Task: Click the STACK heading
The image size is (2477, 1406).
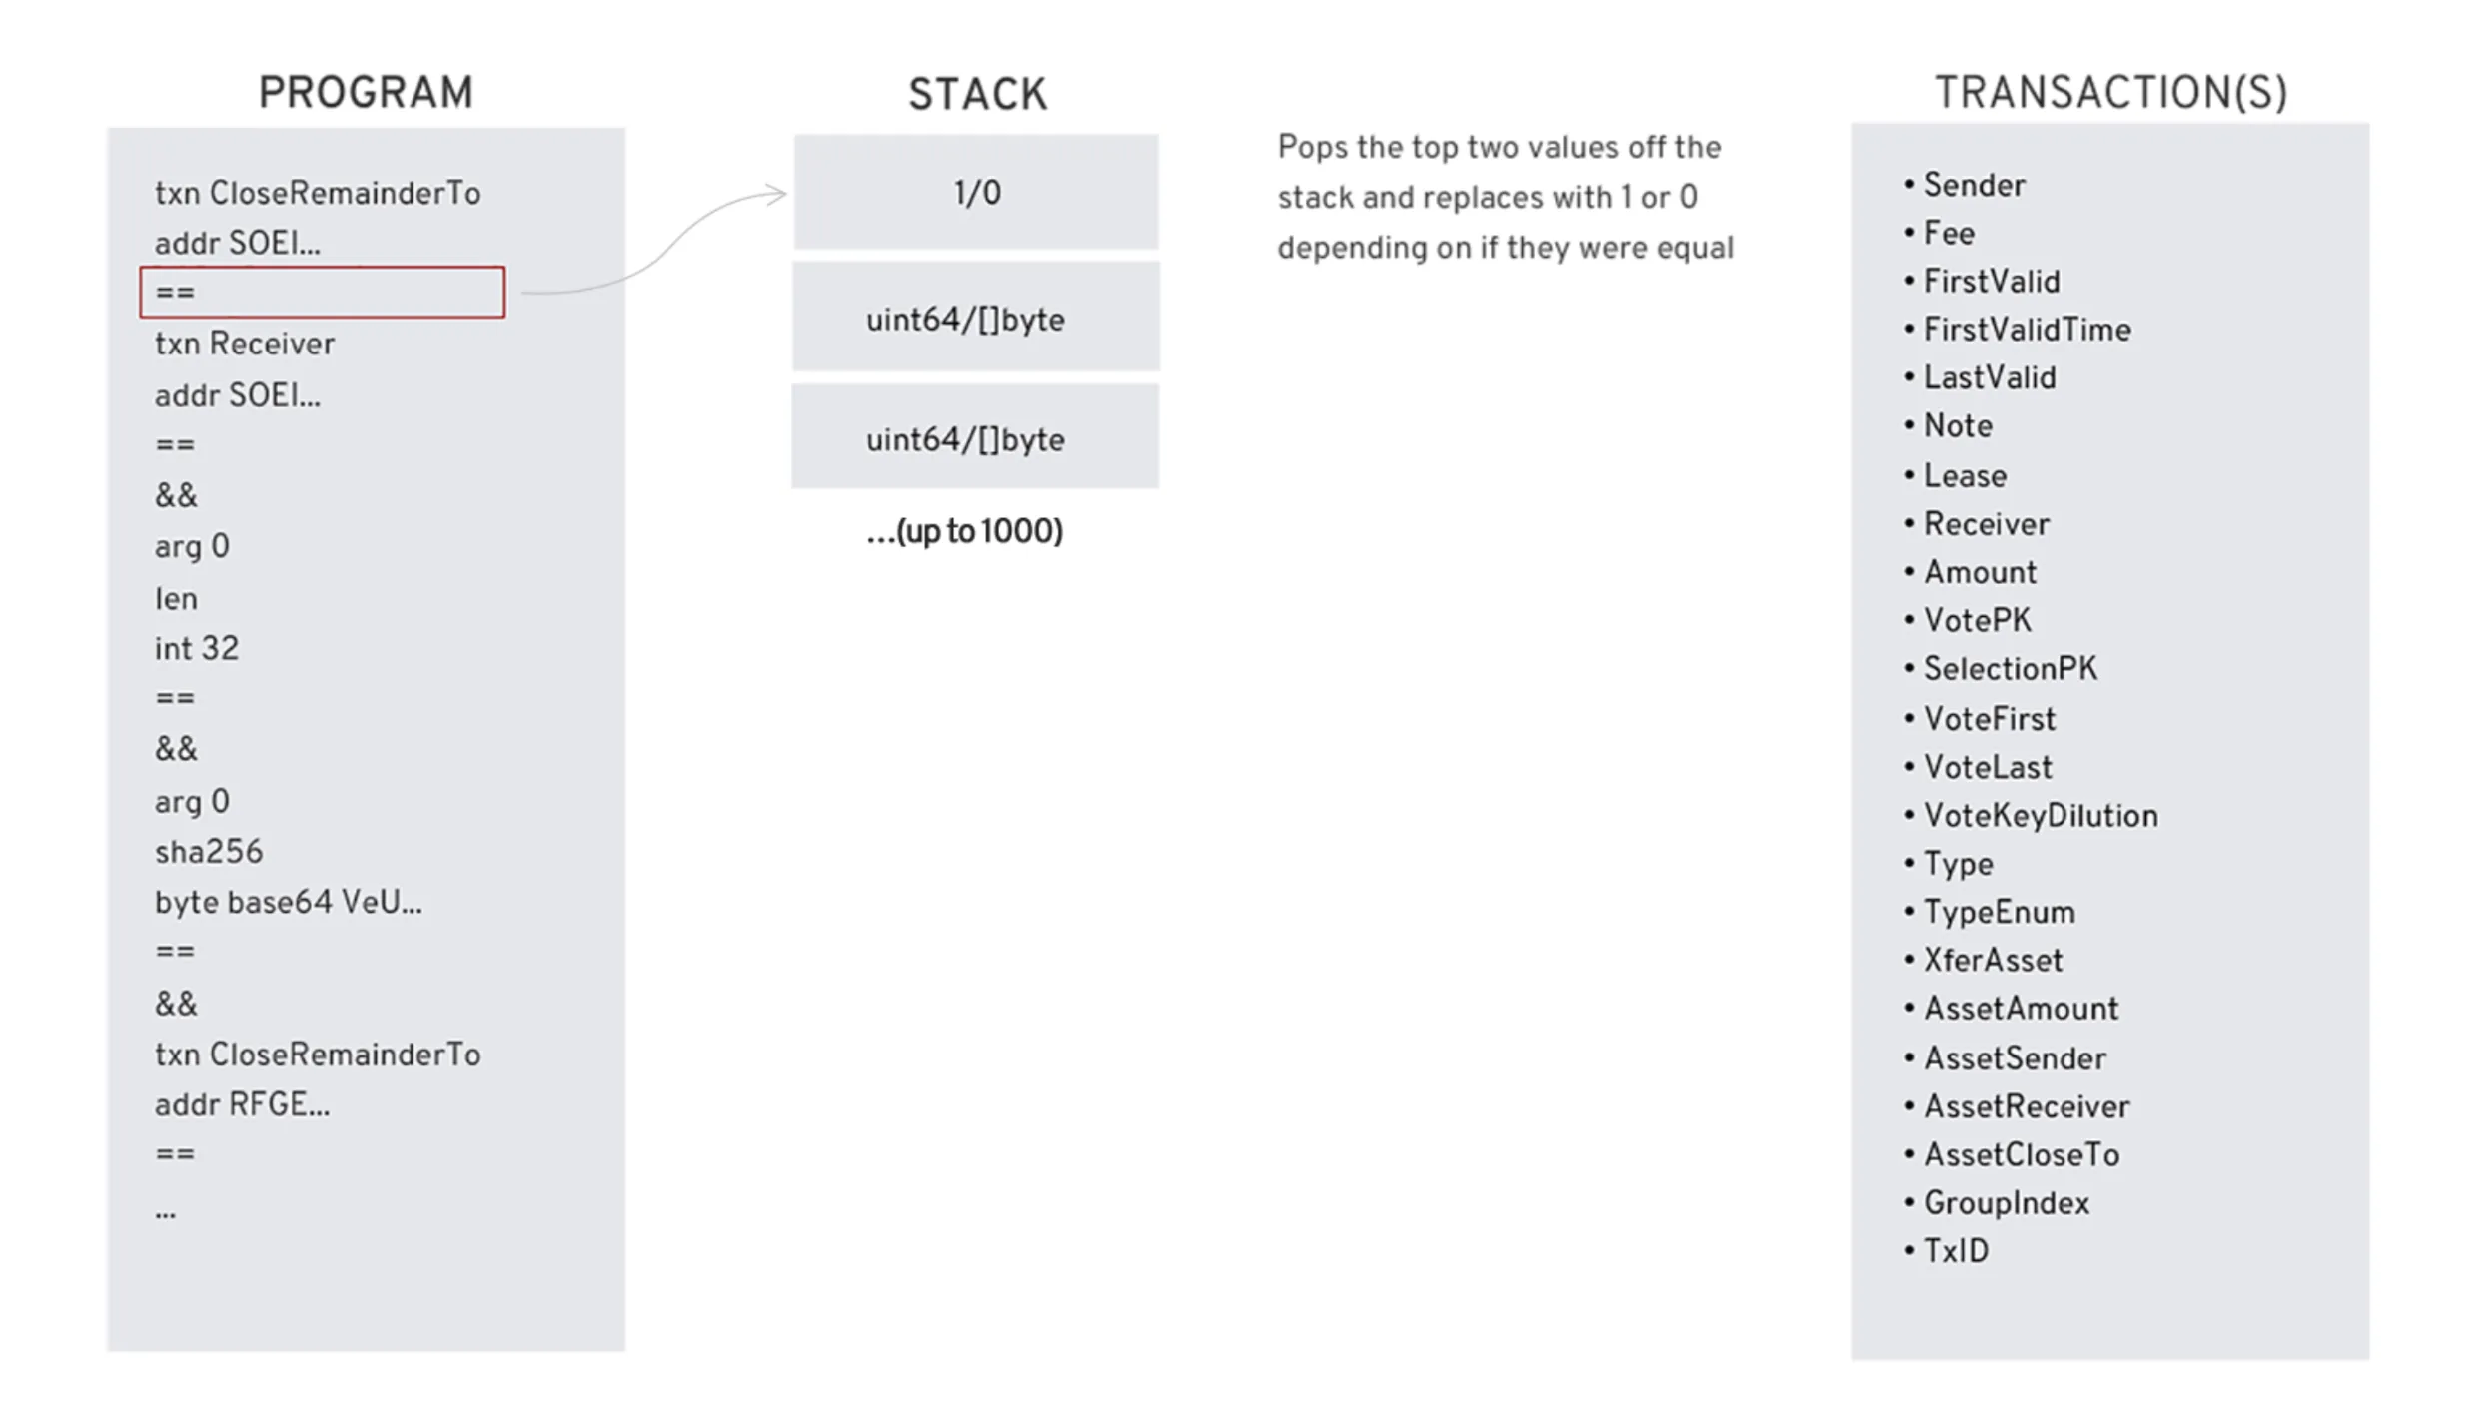Action: tap(977, 95)
